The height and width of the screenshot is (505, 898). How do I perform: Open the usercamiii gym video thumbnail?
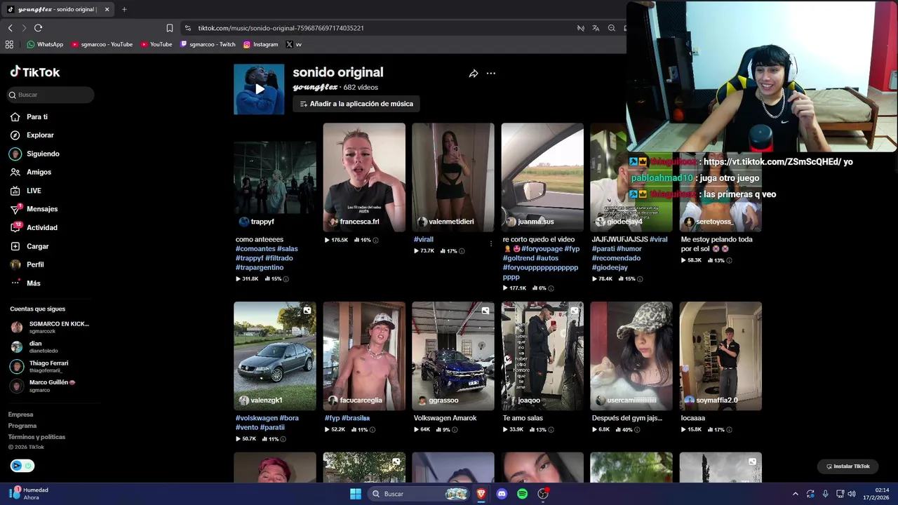coord(631,356)
